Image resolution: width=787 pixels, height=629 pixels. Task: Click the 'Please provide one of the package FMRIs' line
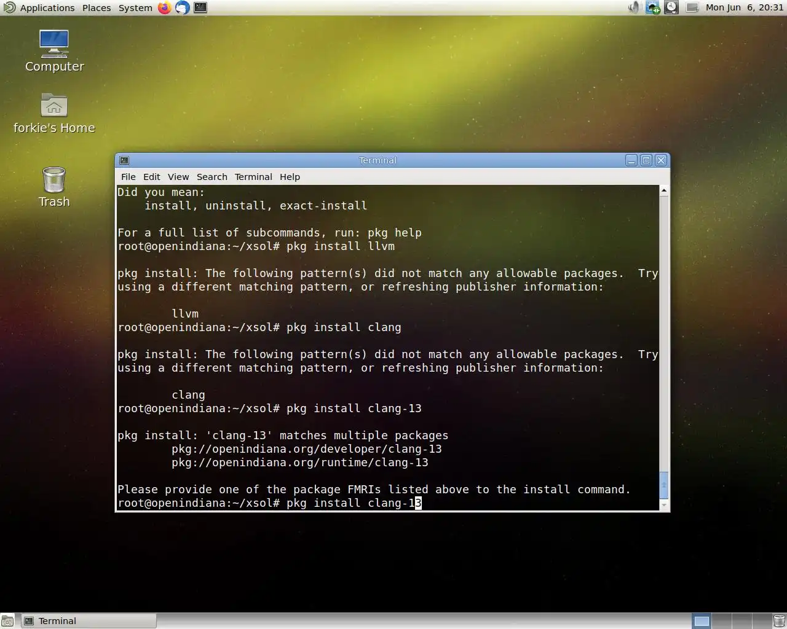374,490
